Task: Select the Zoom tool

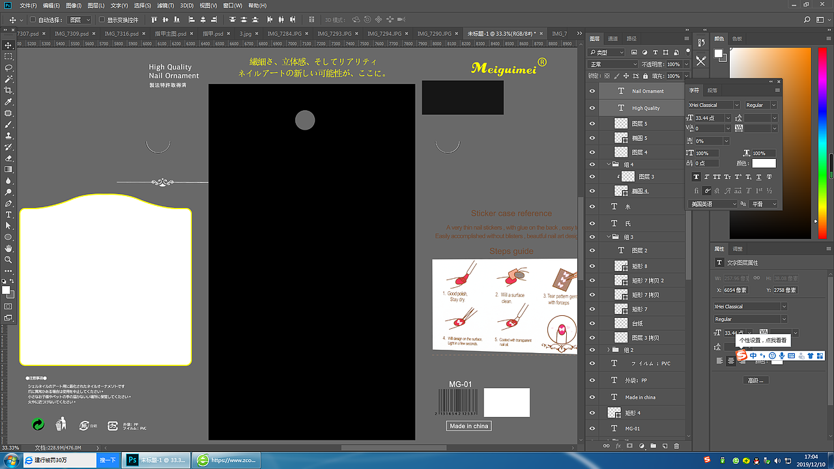Action: tap(9, 259)
